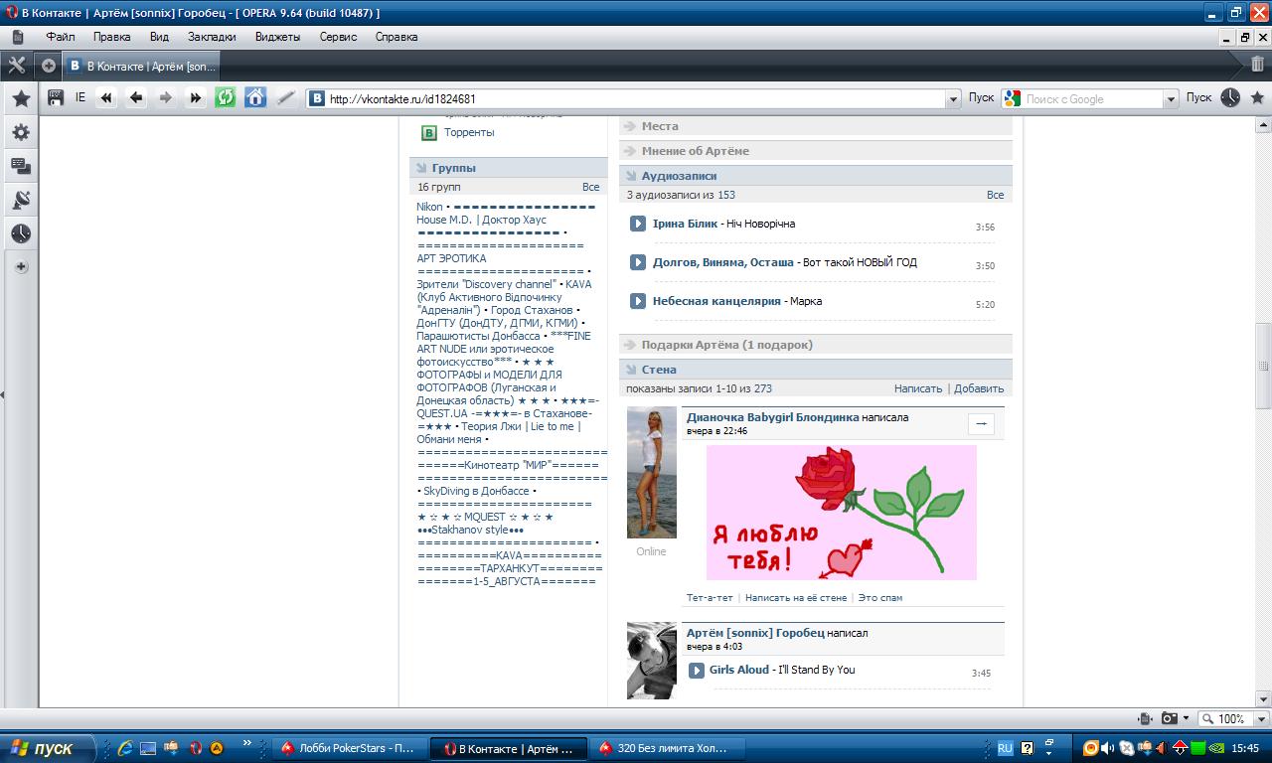Open Дианочка's profile photo thumbnail
Image resolution: width=1272 pixels, height=763 pixels.
tap(652, 473)
